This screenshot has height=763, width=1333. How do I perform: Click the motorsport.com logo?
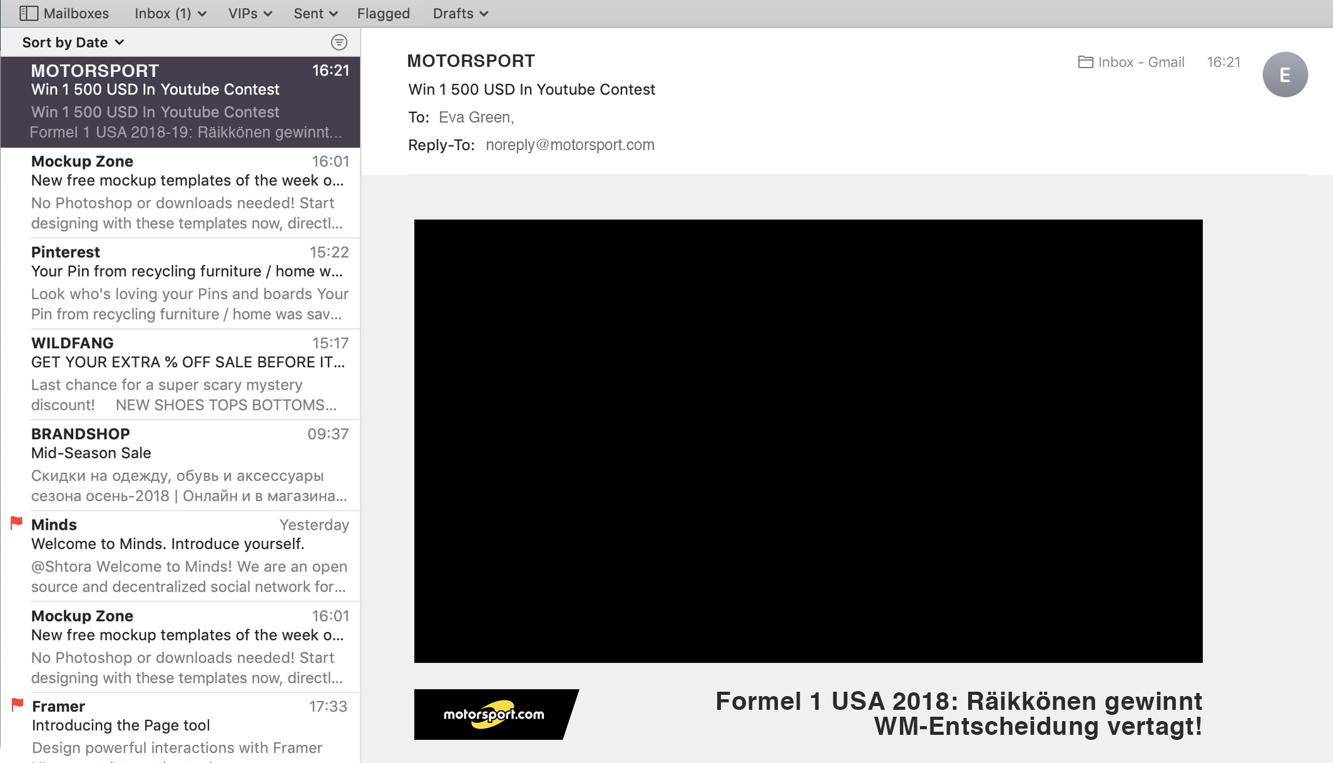496,714
